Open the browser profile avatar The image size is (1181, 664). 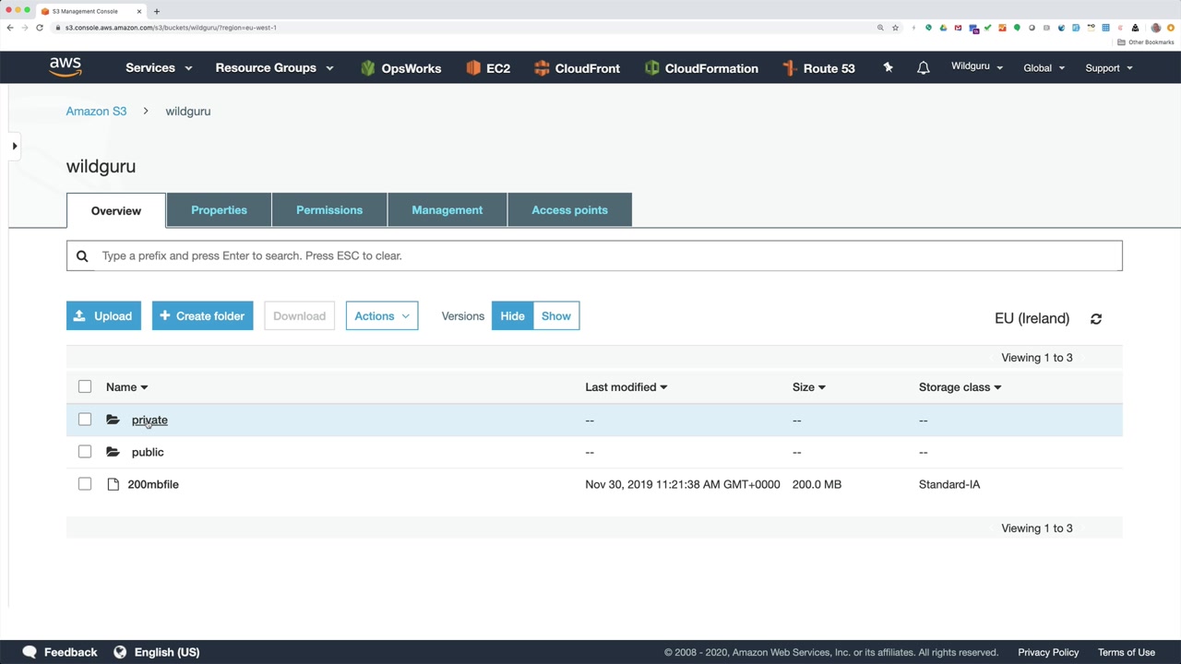pyautogui.click(x=1155, y=28)
